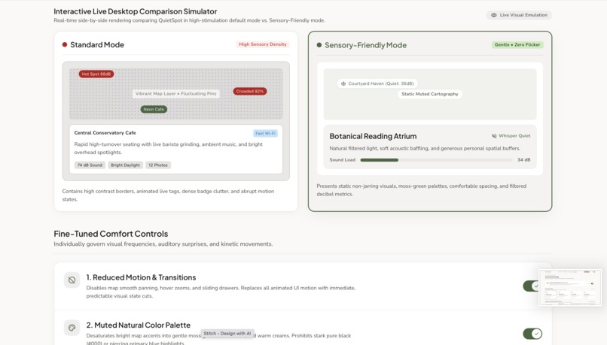This screenshot has height=345, width=607.
Task: Click the Neon Cafe map pin
Action: pos(154,109)
